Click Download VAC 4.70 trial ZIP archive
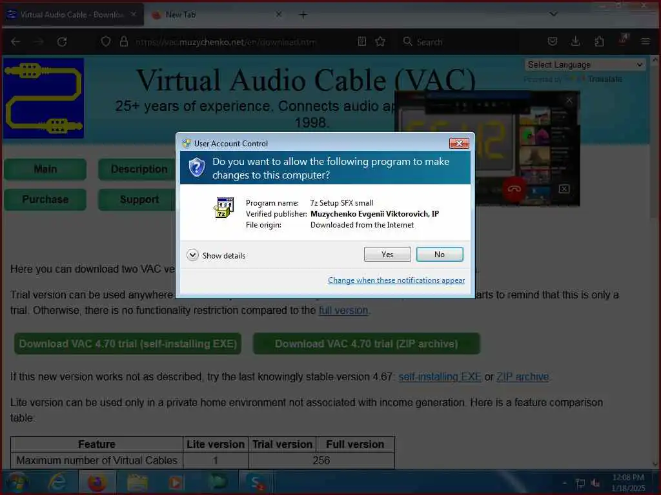Image resolution: width=661 pixels, height=495 pixels. [x=367, y=344]
